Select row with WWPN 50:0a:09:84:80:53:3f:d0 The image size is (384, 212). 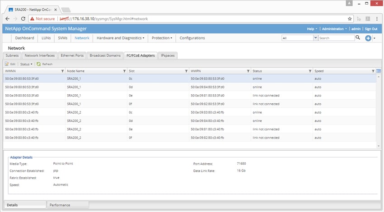[190, 87]
